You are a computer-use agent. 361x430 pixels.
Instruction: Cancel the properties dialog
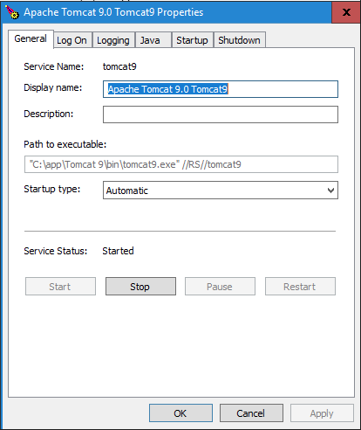(251, 413)
